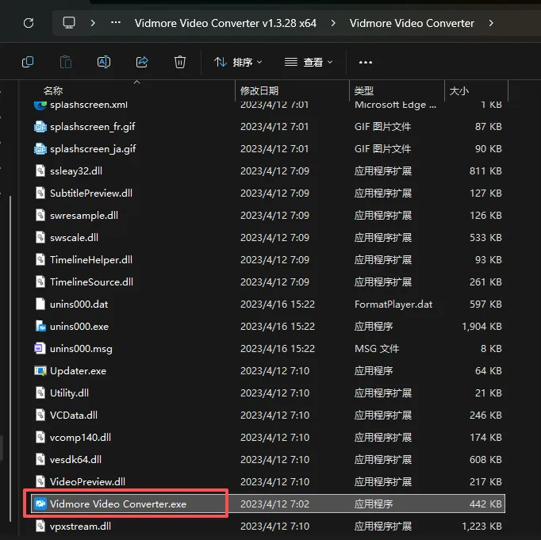Screen dimensions: 541x540
Task: Select the swresample.dll file icon
Action: point(40,215)
